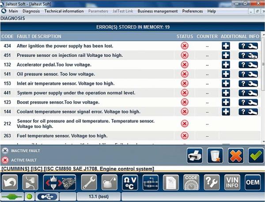The image size is (265, 202).
Task: Open the plus info for fault 153
Action: (226, 83)
